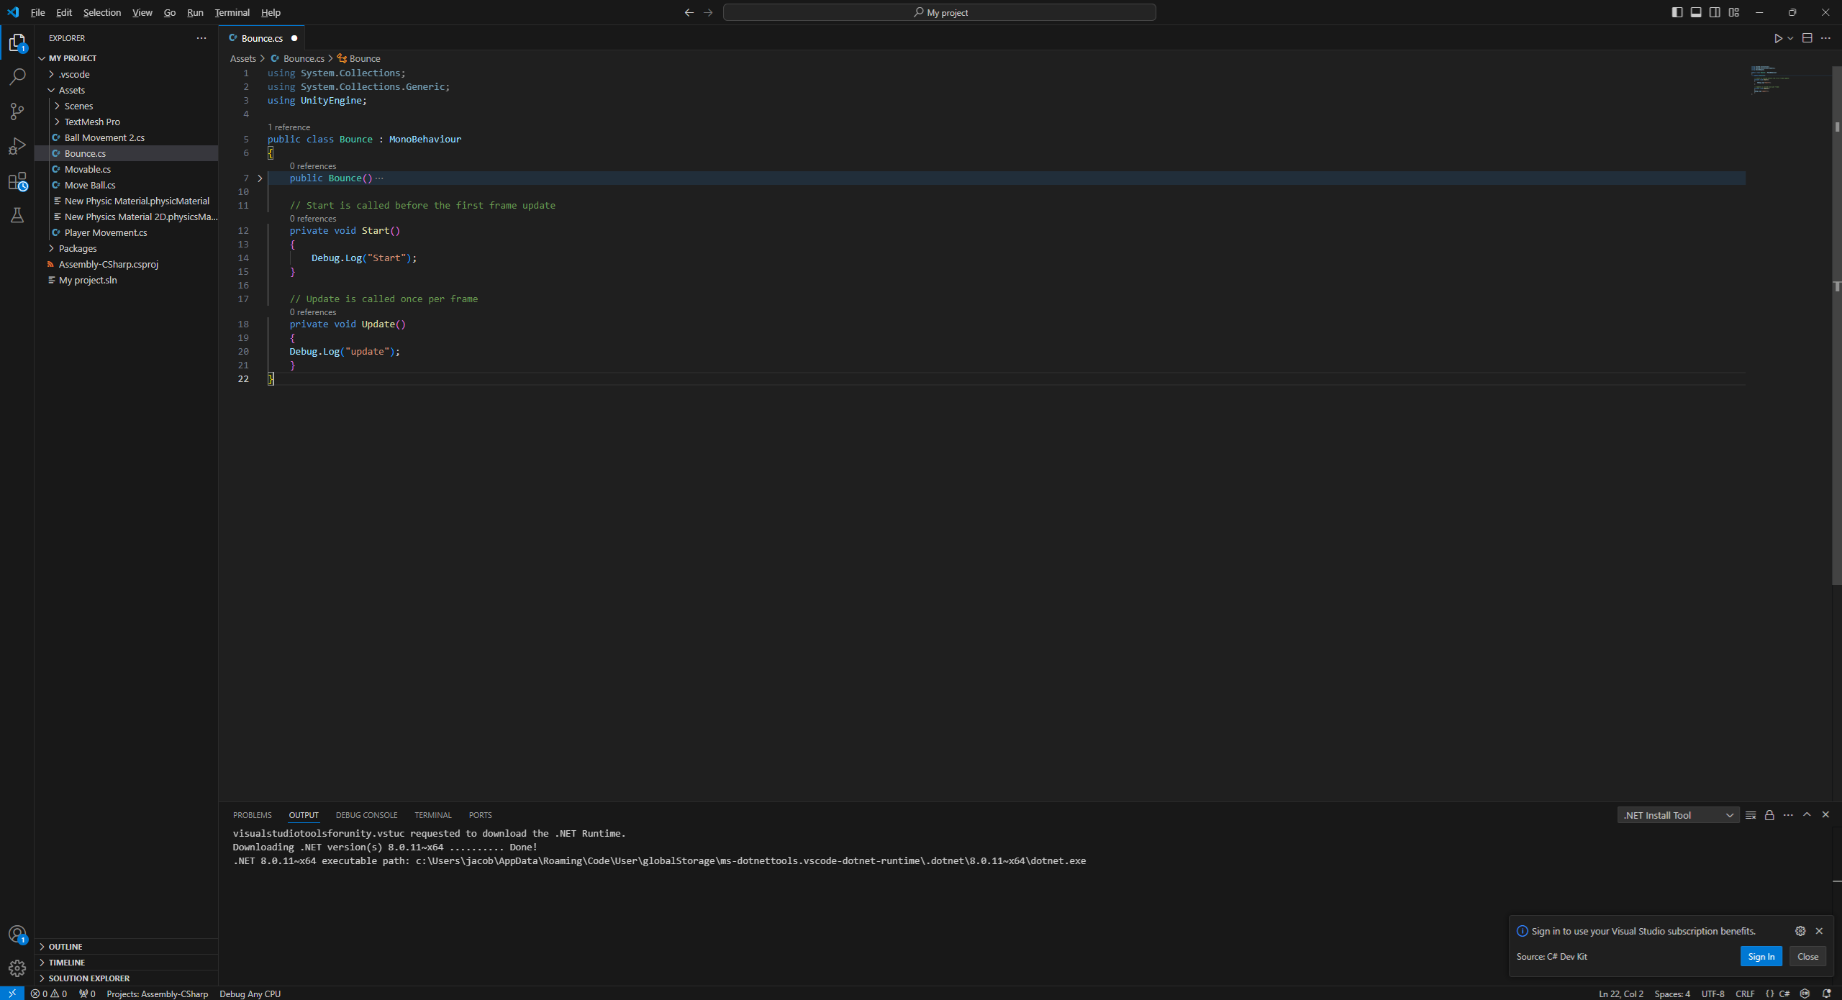Click the run code play button
Image resolution: width=1842 pixels, height=1000 pixels.
point(1778,38)
